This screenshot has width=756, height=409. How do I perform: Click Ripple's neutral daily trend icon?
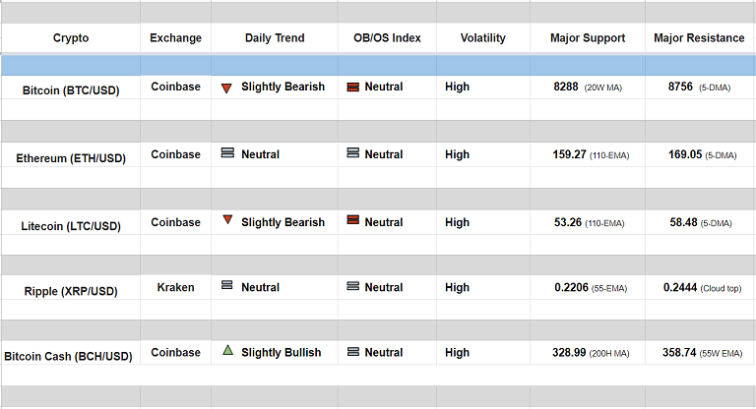click(226, 286)
